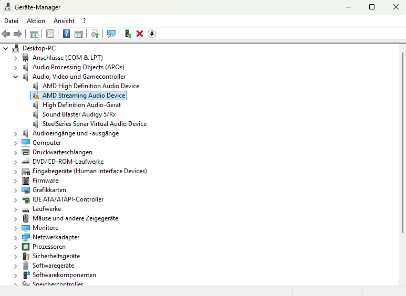The height and width of the screenshot is (296, 406).
Task: Select Sound Blaster Audigy 5/Rx
Action: tap(79, 114)
